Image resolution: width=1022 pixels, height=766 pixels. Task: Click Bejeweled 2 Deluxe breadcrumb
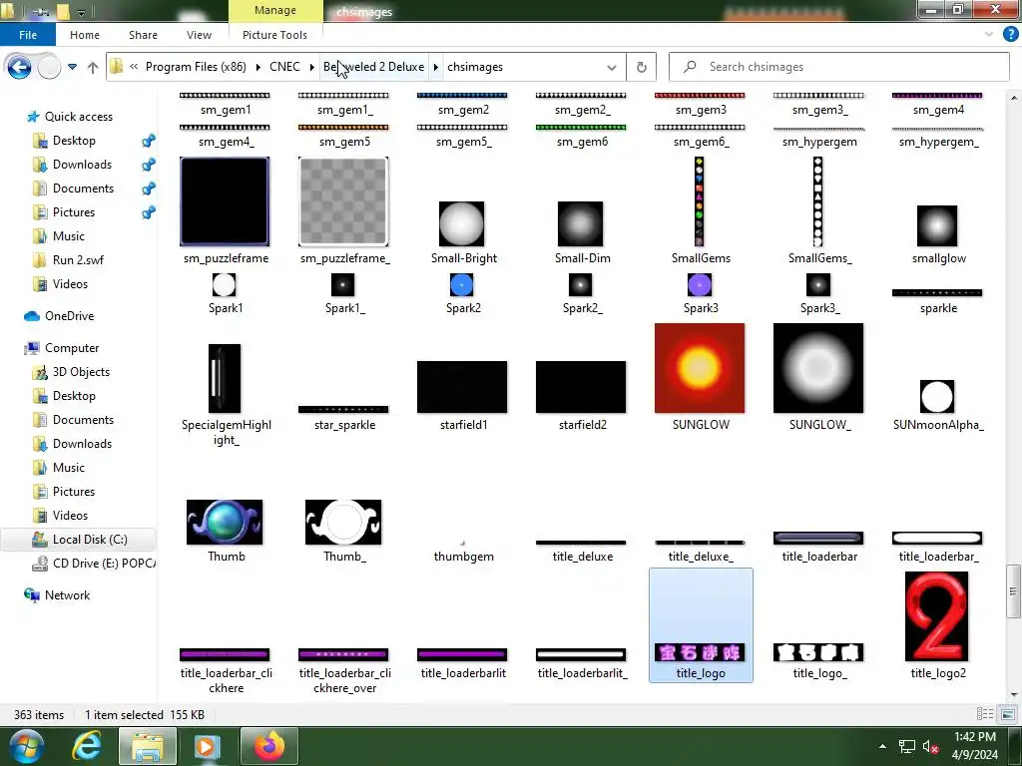click(373, 67)
